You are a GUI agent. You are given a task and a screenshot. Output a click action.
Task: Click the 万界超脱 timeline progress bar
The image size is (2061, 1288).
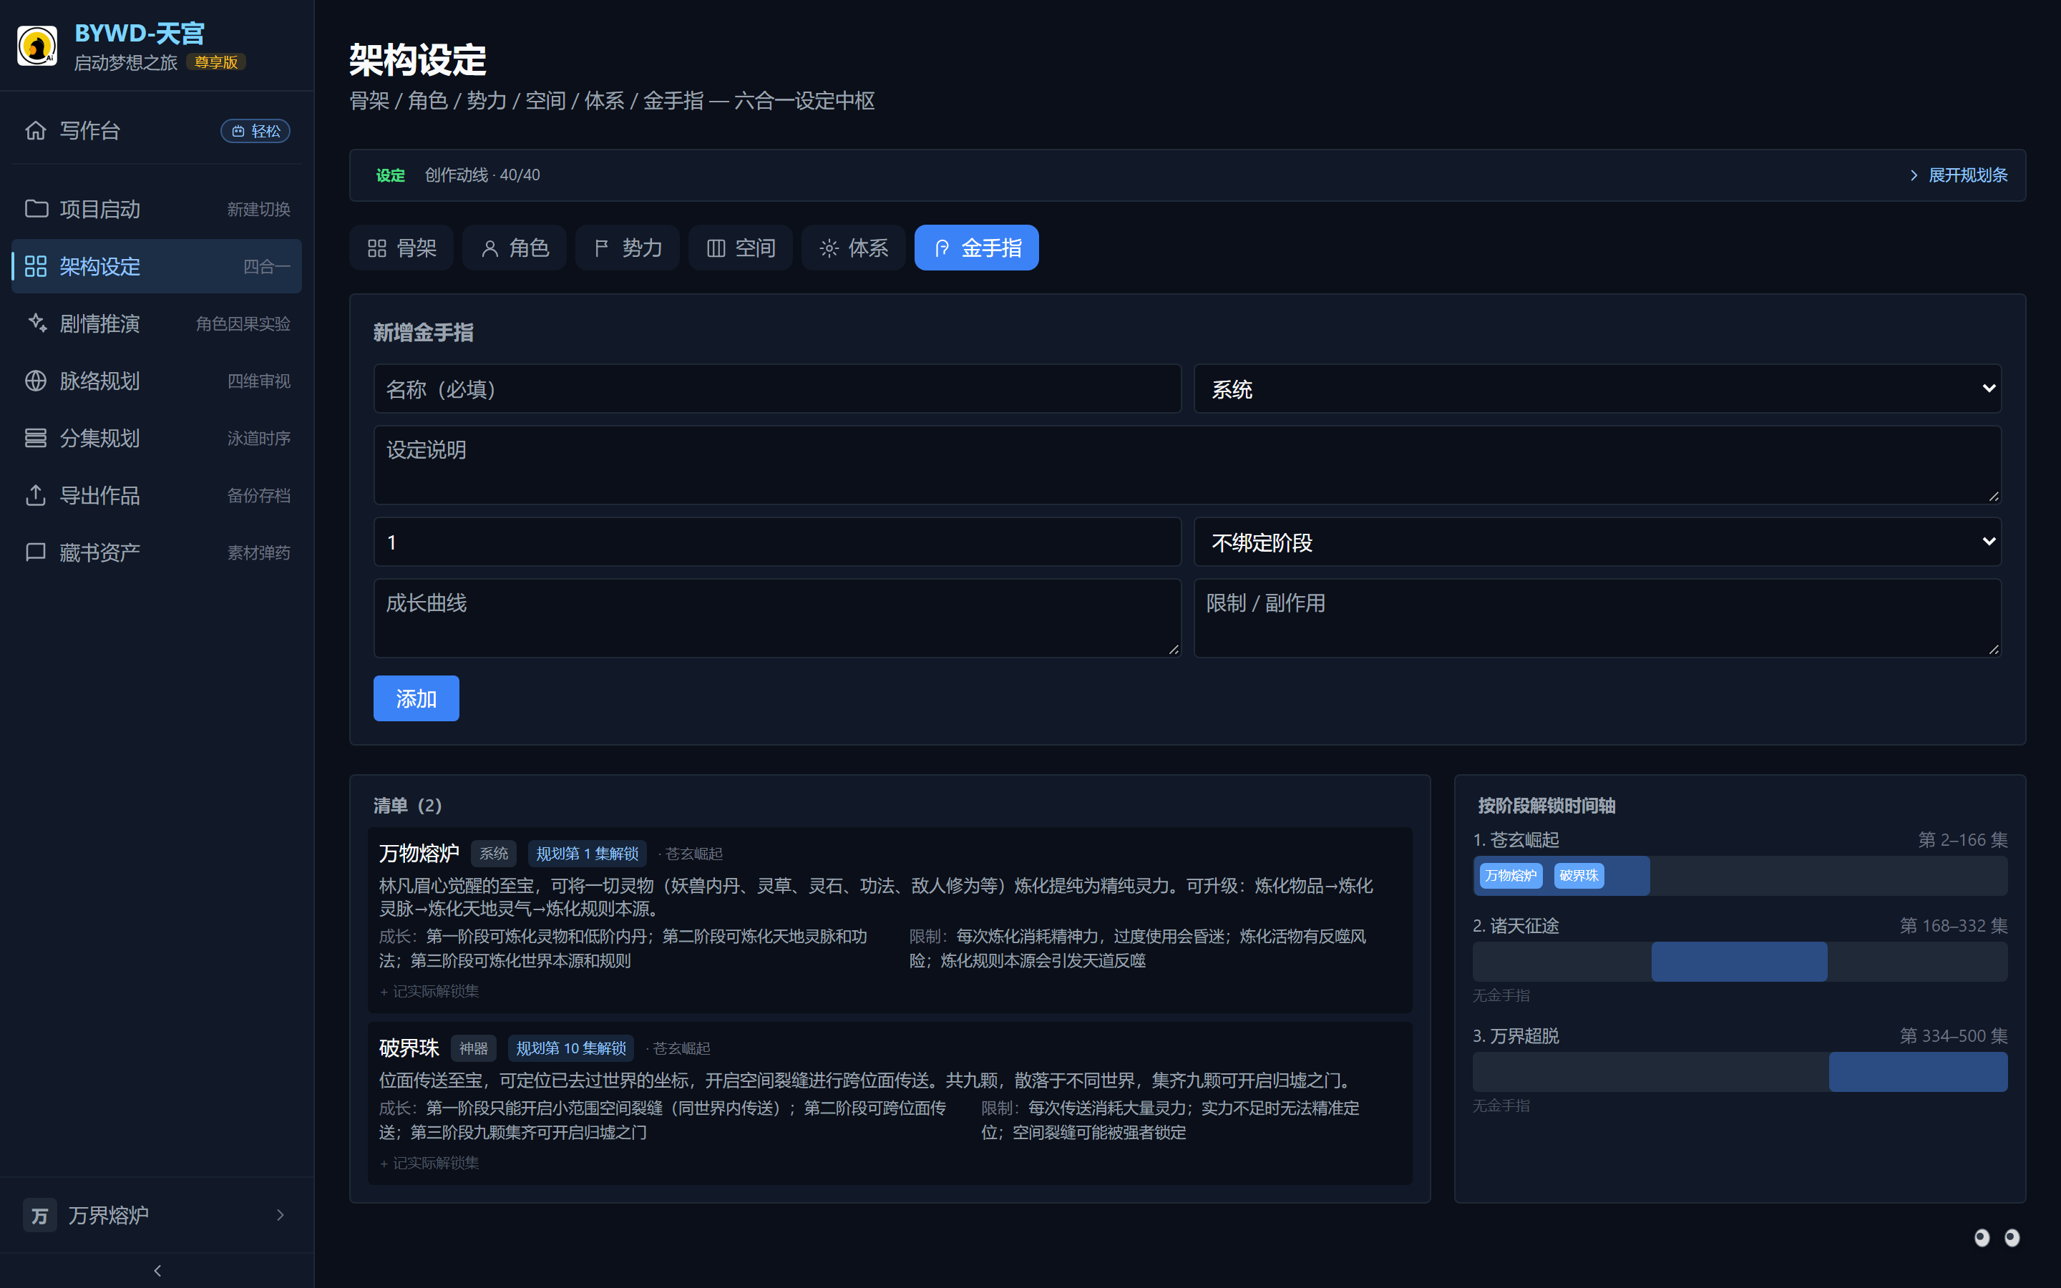(x=1740, y=1072)
